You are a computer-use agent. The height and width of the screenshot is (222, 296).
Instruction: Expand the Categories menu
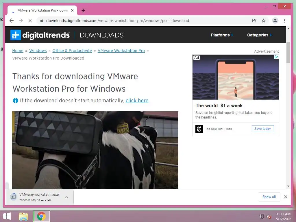[x=260, y=35]
